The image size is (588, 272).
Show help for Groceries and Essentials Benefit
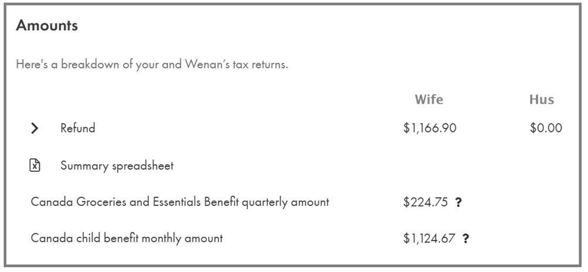coord(458,203)
